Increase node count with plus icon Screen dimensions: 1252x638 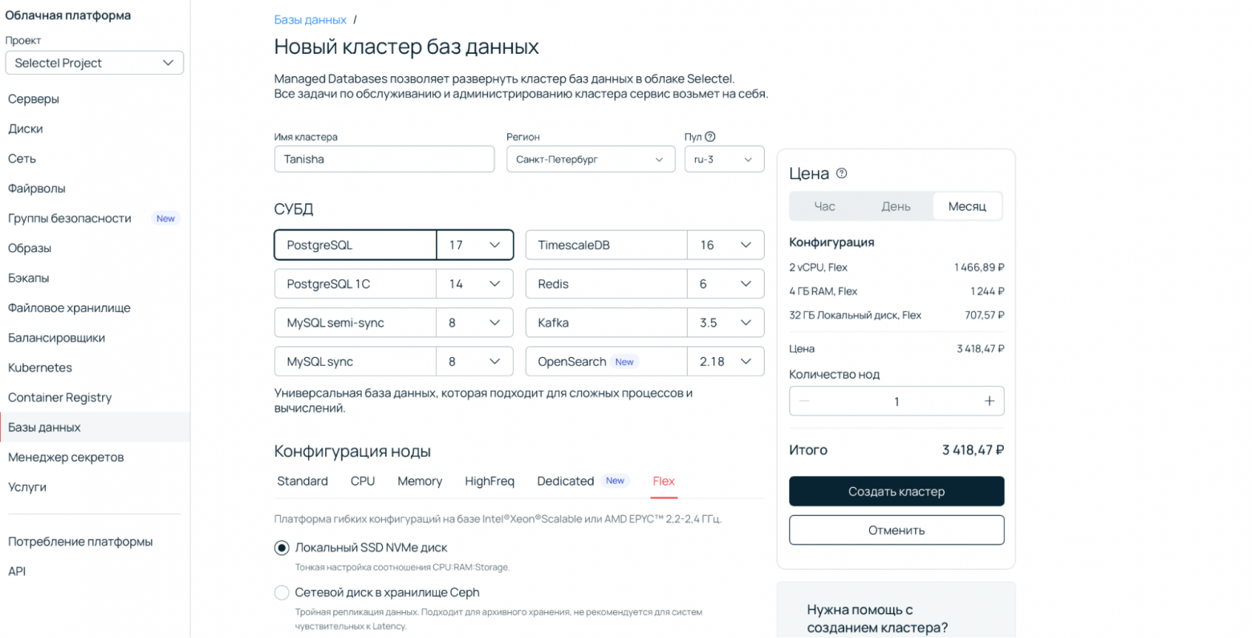coord(989,400)
